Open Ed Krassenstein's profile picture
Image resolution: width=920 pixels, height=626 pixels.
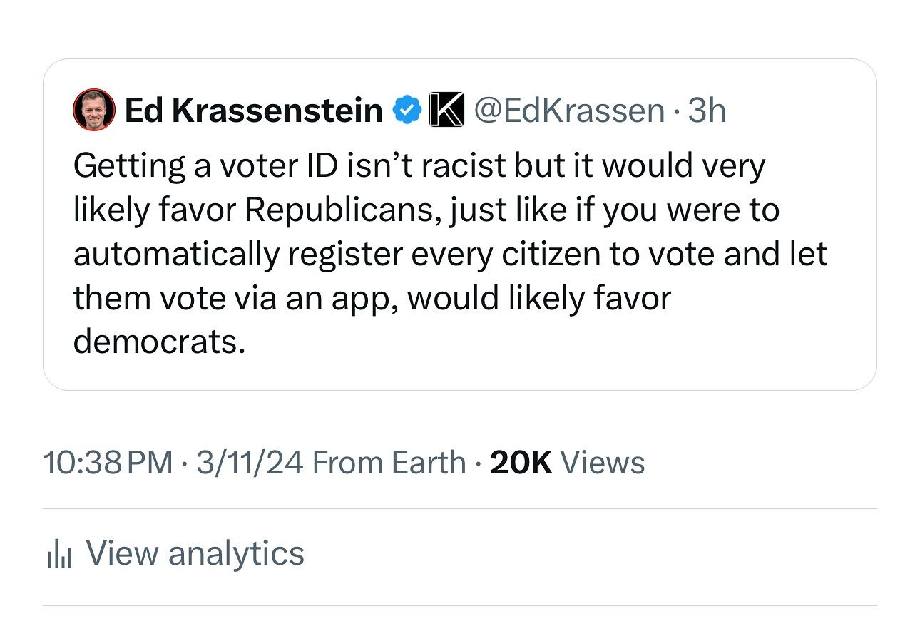(x=94, y=111)
